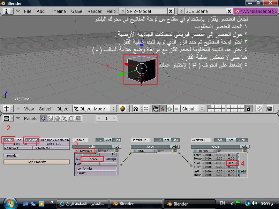Toggle the Dynamic button

pyautogui.click(x=32, y=140)
